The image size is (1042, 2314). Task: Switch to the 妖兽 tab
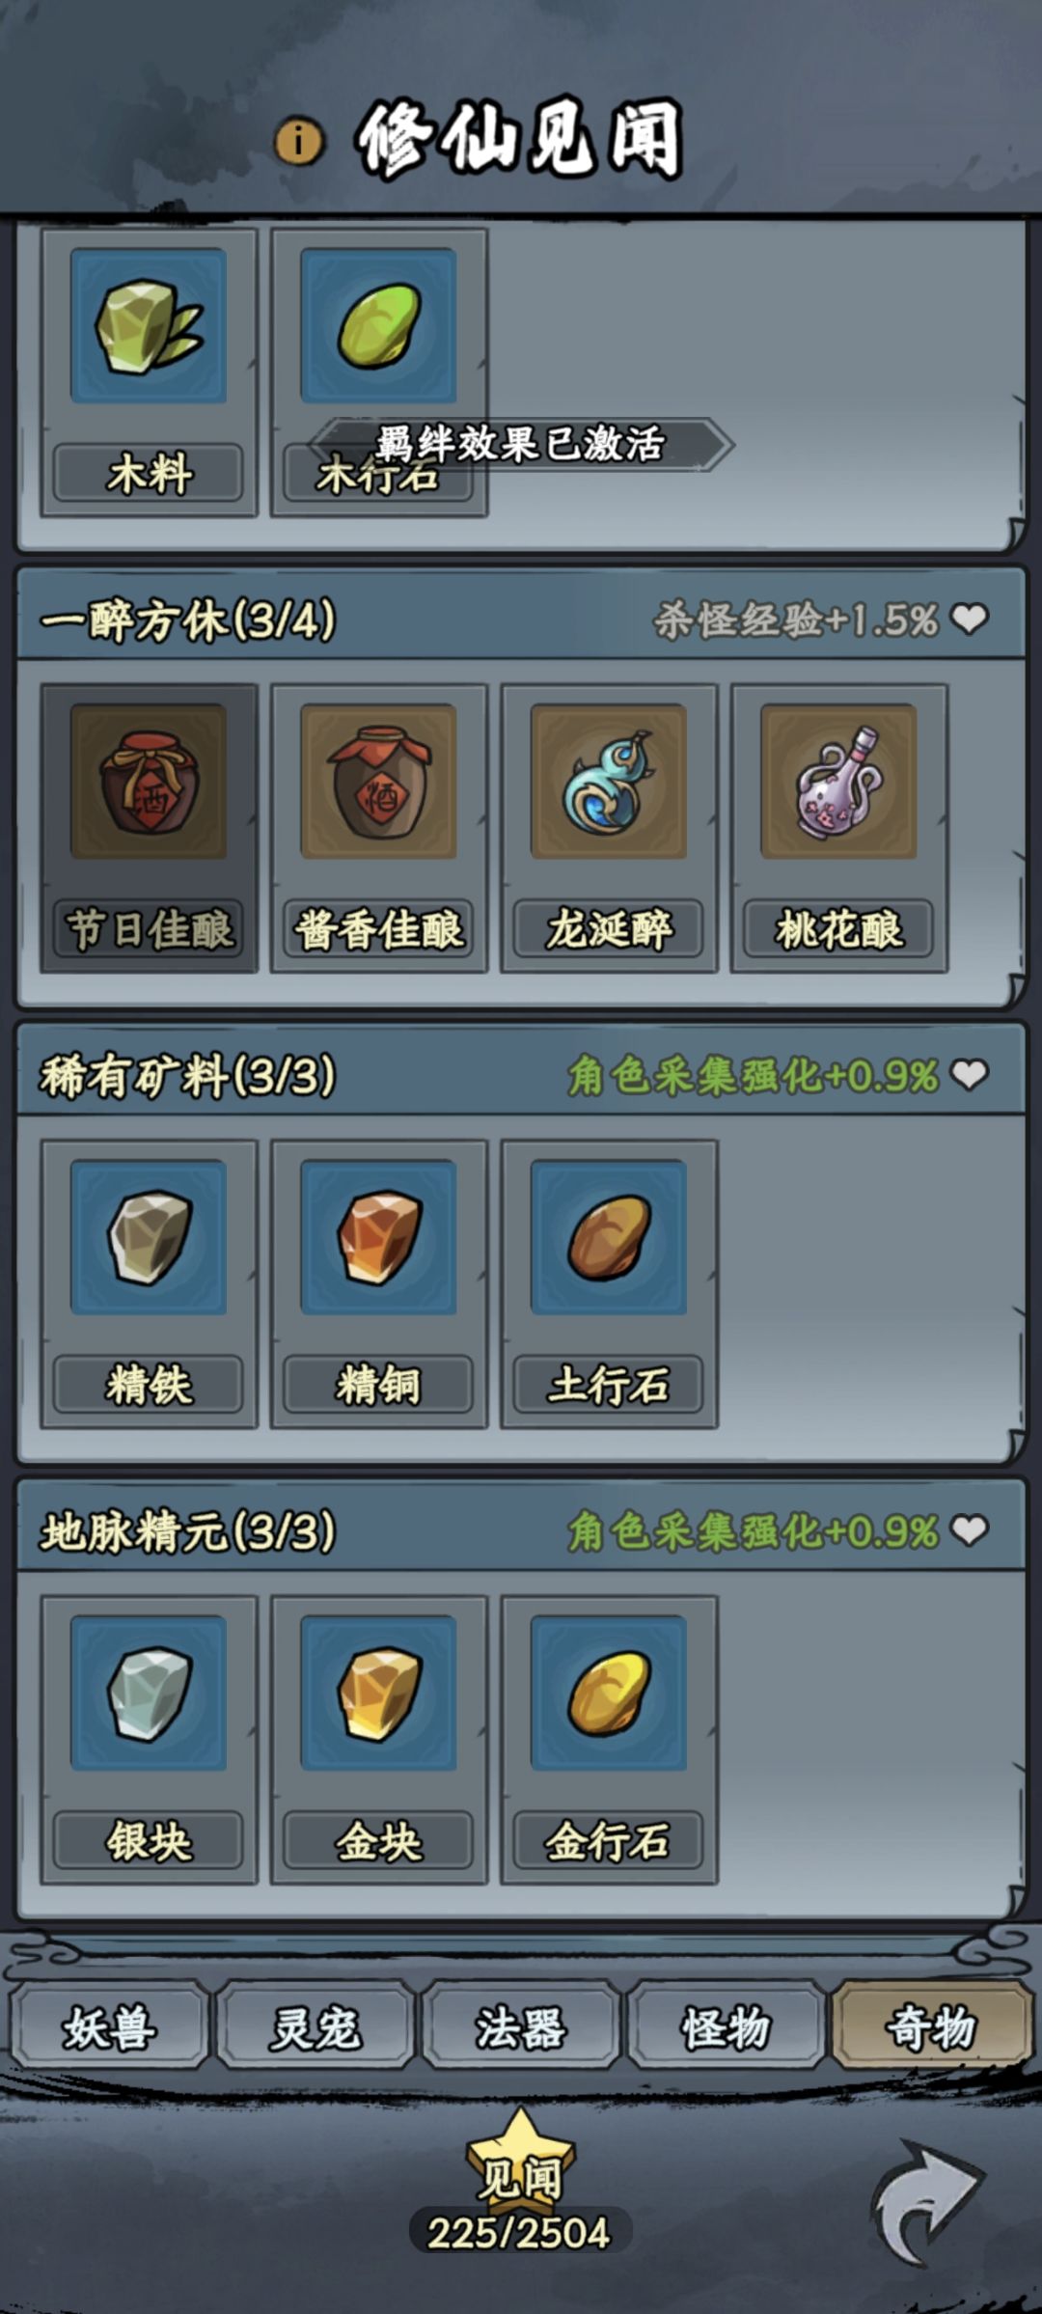point(109,2025)
